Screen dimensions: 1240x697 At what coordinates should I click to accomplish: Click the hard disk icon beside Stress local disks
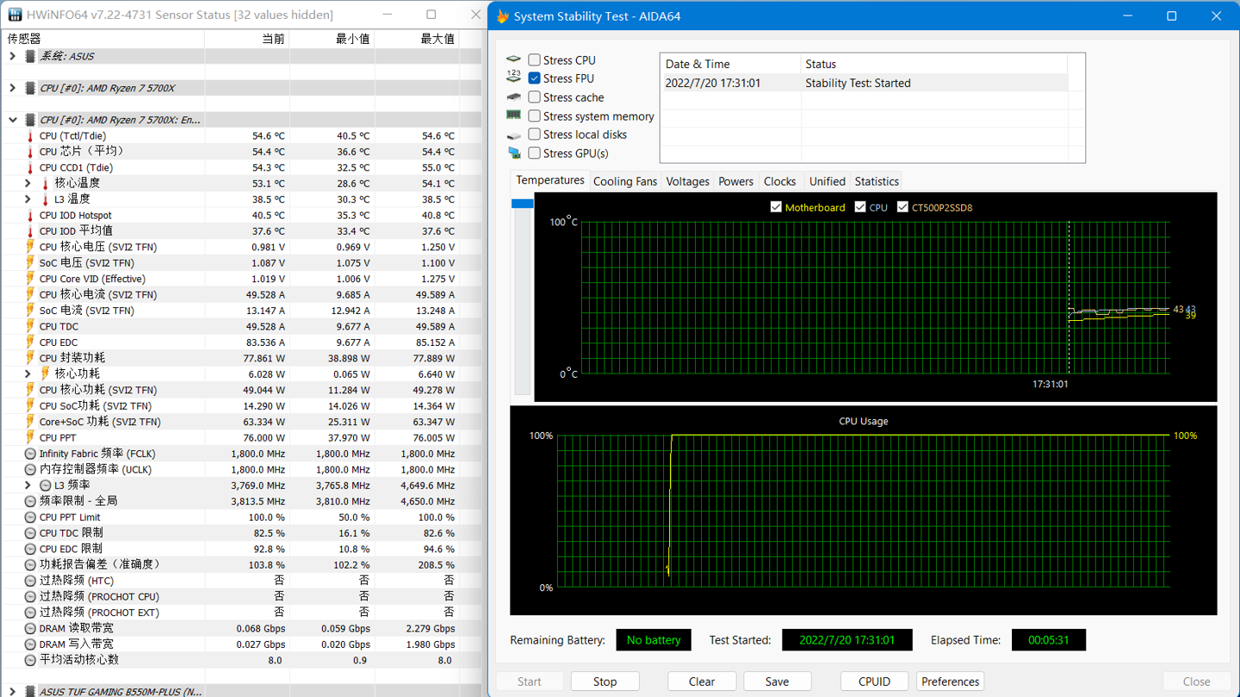pyautogui.click(x=514, y=134)
